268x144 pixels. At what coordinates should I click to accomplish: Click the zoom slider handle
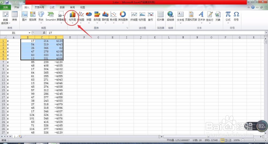pyautogui.click(x=254, y=140)
